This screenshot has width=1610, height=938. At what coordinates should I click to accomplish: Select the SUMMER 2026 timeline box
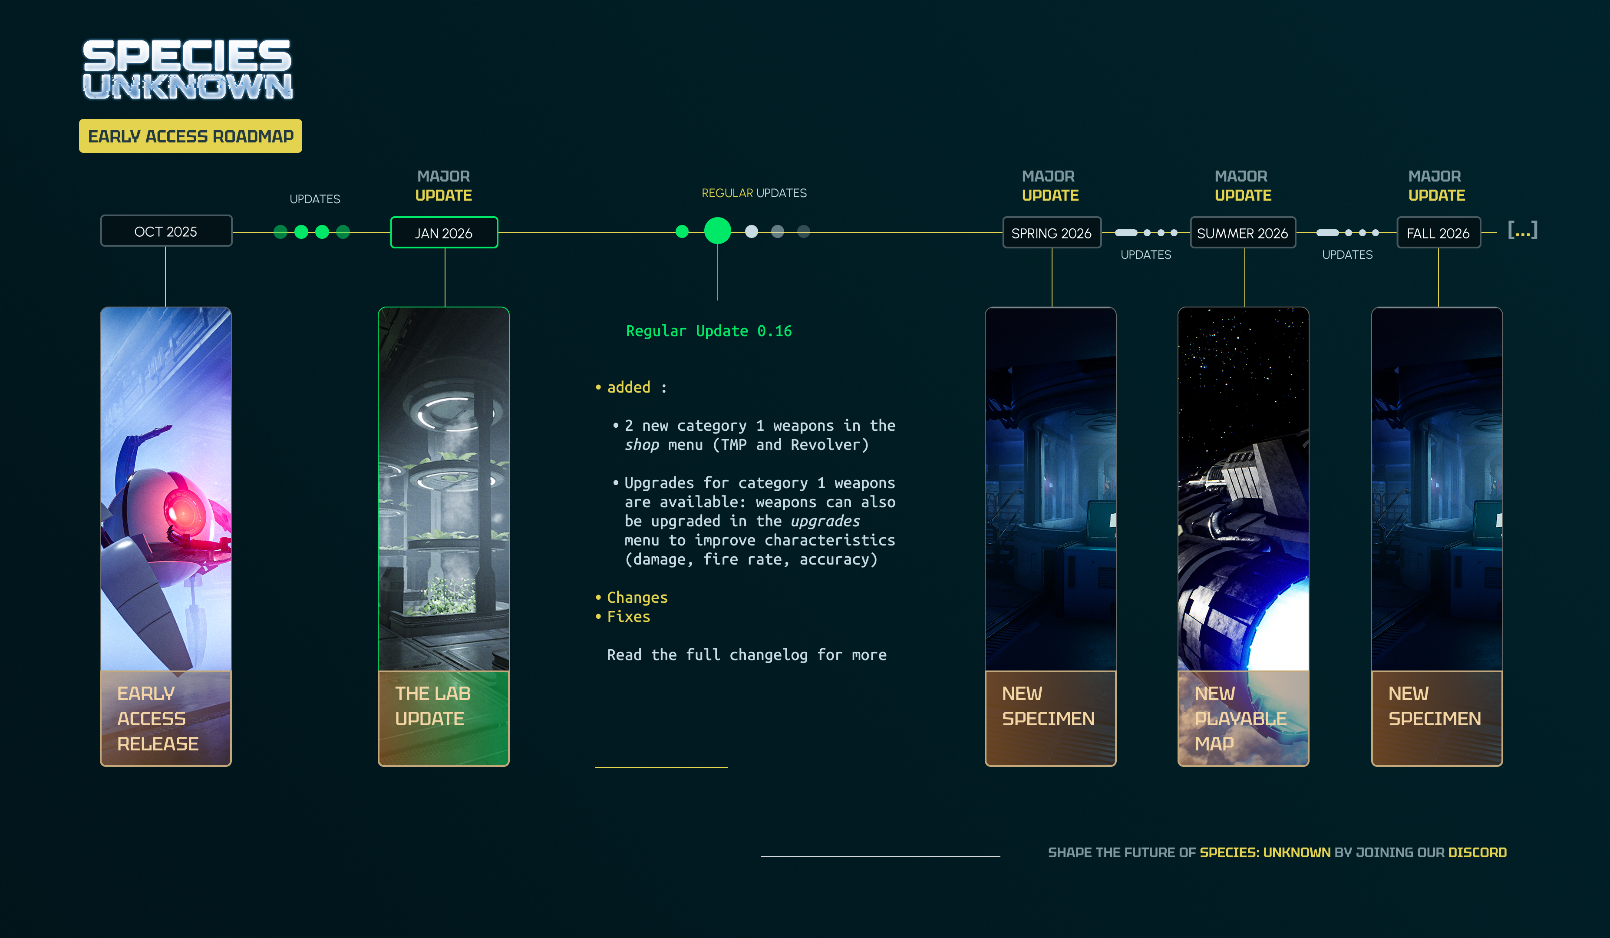click(x=1243, y=233)
